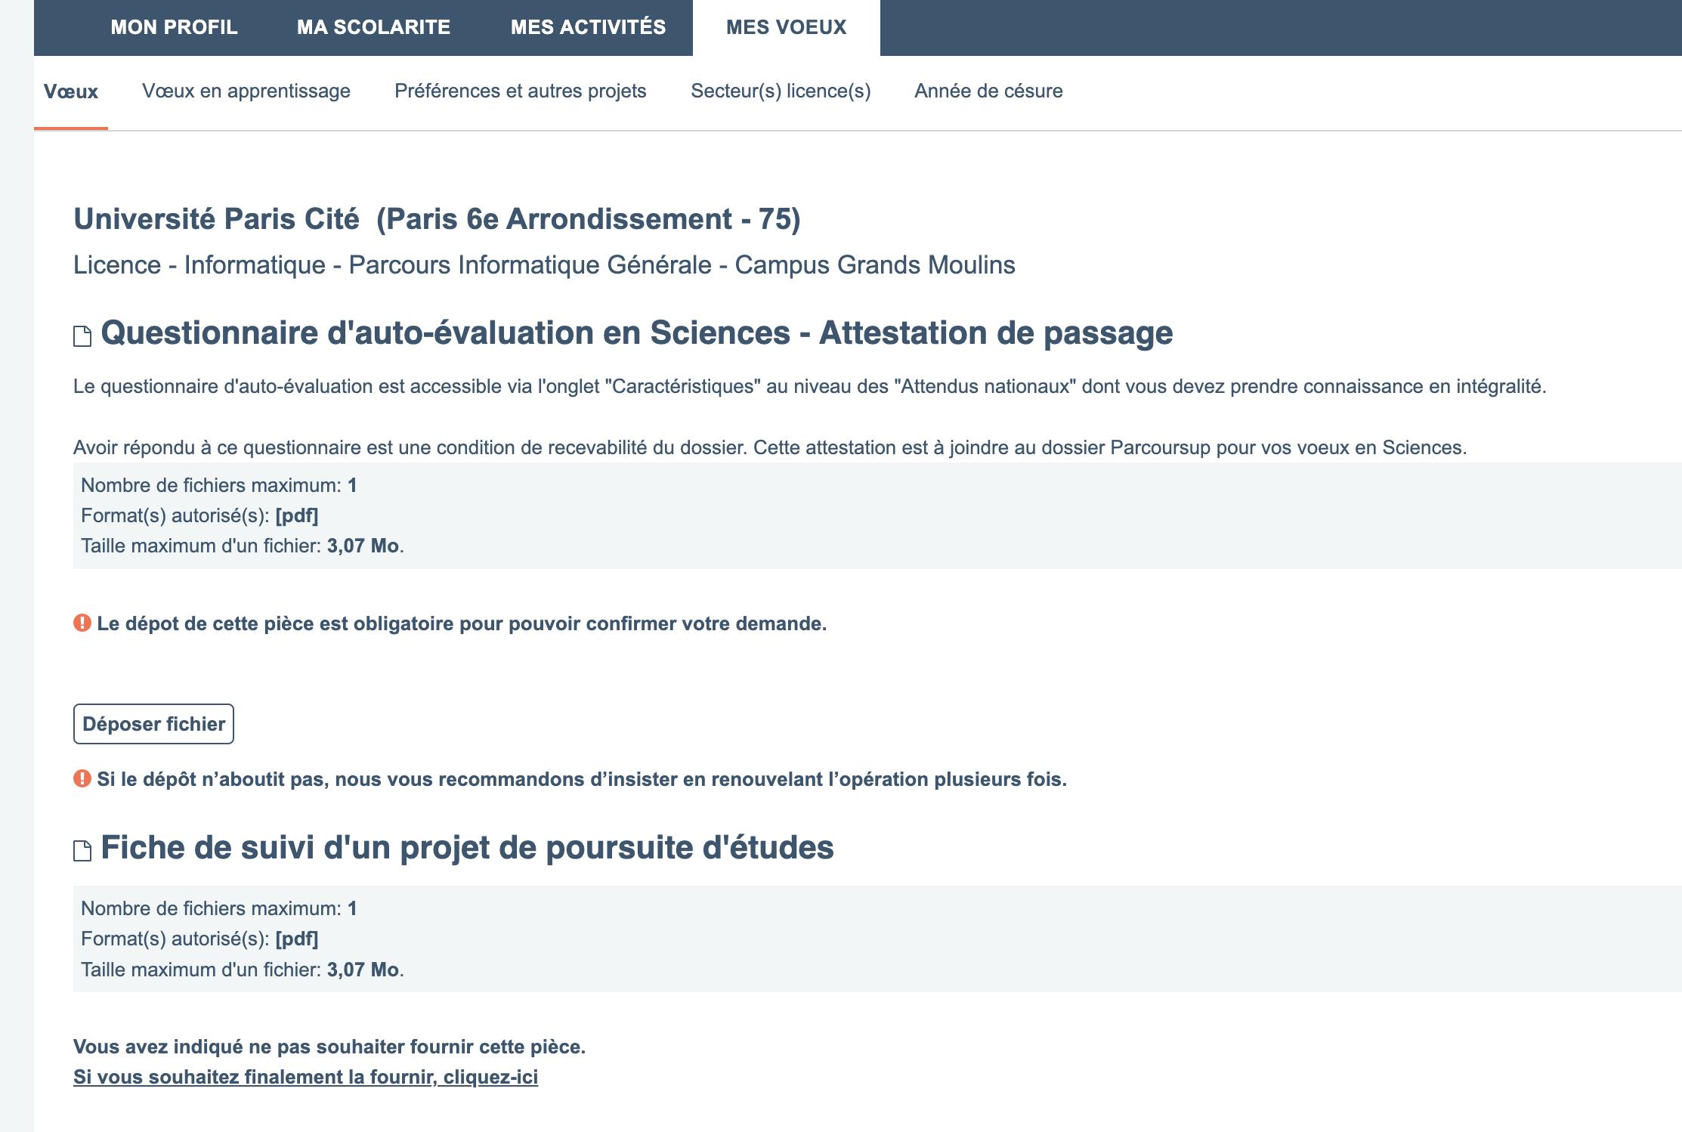Click Licence Informatique Parcours Informatique Générale subtitle
The height and width of the screenshot is (1132, 1682).
coord(544,265)
